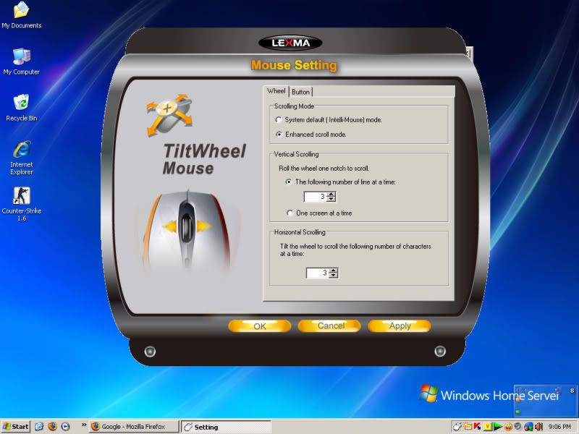Select System default (Intelli-Mouse) mode
The width and height of the screenshot is (579, 434).
tap(279, 120)
